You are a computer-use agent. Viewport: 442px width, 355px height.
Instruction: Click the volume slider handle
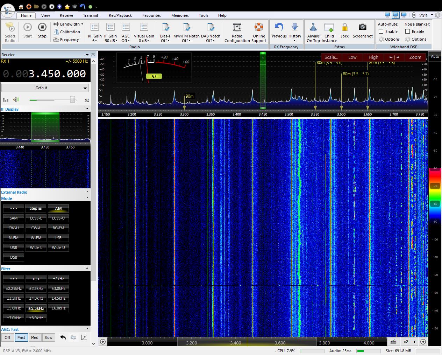72,100
